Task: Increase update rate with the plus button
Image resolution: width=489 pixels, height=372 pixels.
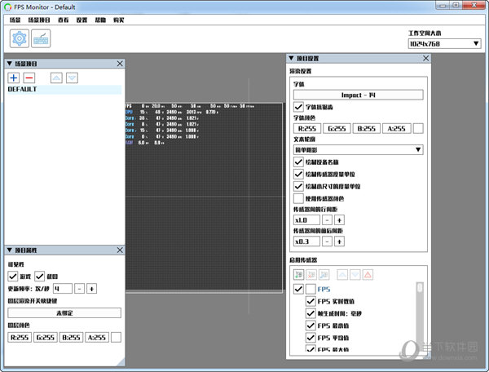Action: (x=91, y=289)
